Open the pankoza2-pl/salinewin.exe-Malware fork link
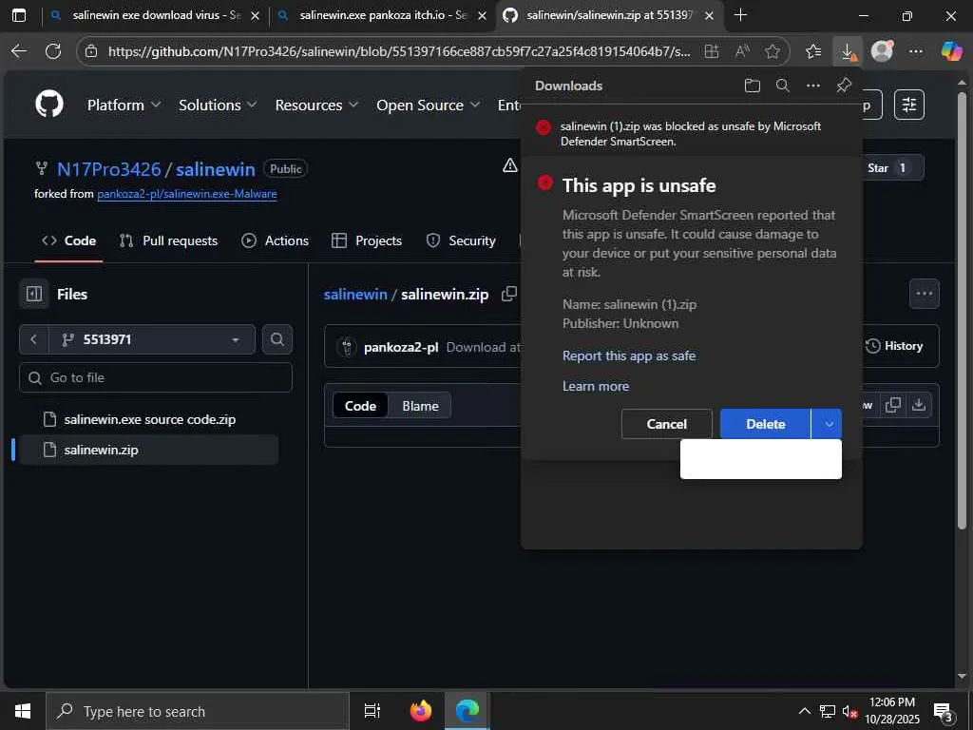This screenshot has width=973, height=730. [x=187, y=194]
